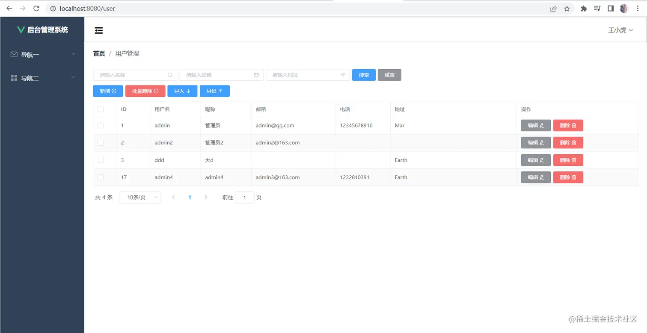Viewport: 647px width, 333px height.
Task: Expand the 导航二 sidebar submenu
Action: click(42, 78)
